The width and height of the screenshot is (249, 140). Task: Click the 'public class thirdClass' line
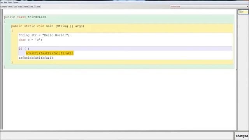[x=25, y=17]
